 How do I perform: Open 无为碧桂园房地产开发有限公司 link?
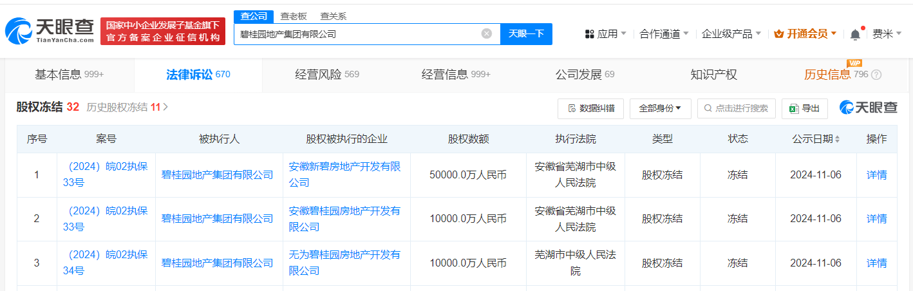(x=345, y=263)
